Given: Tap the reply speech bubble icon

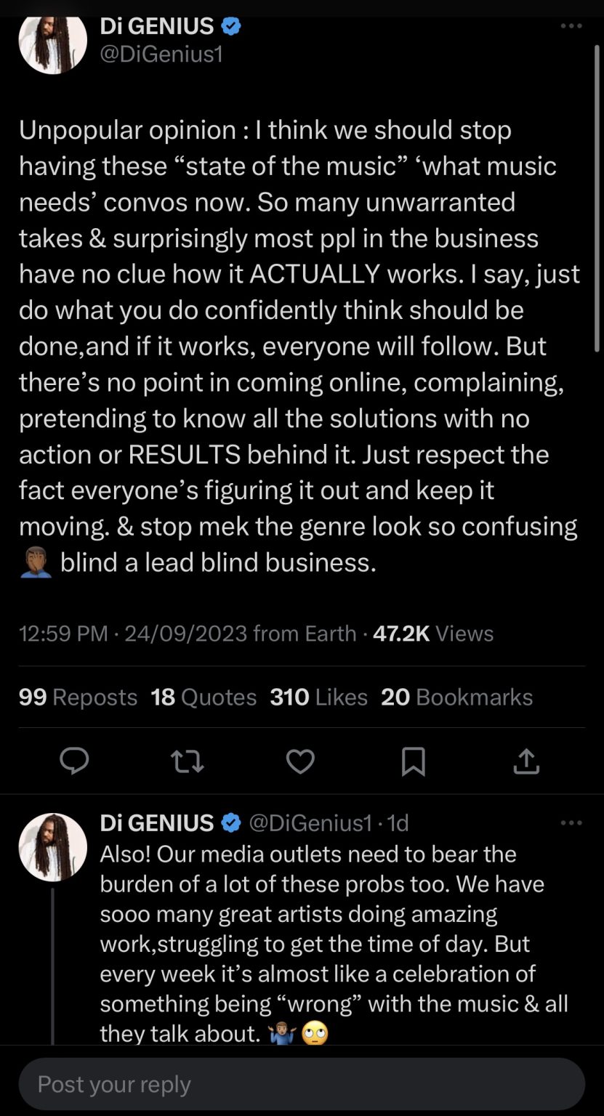Looking at the screenshot, I should (74, 761).
